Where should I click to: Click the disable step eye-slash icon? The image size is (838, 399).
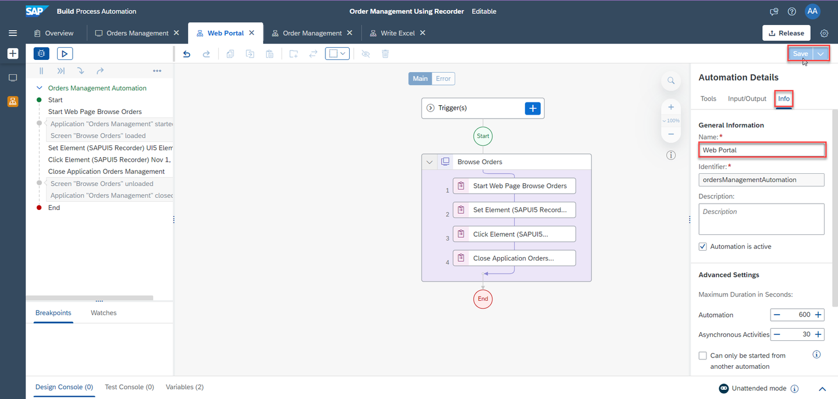[365, 54]
